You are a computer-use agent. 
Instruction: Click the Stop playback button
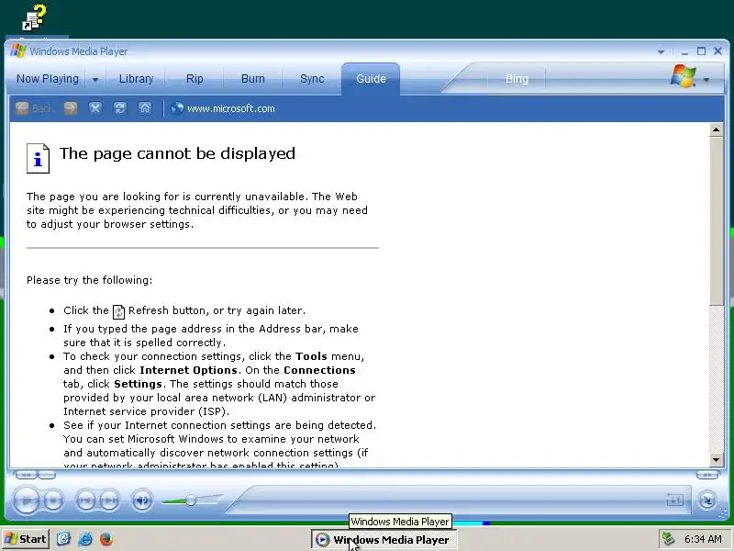[54, 500]
